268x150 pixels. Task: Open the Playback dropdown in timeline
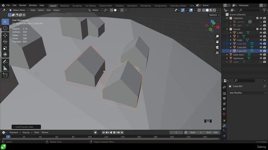[15, 132]
